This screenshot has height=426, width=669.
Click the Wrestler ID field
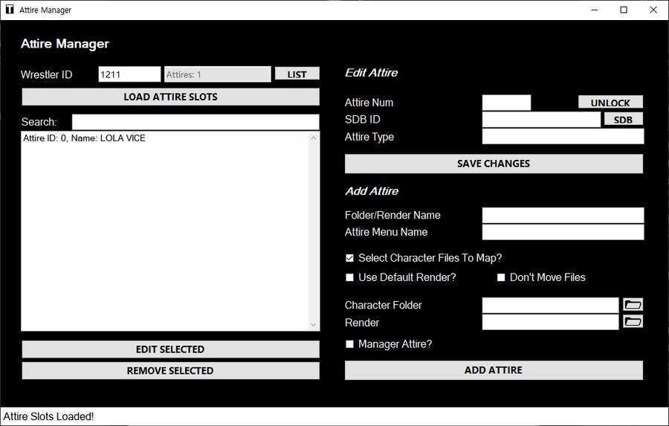pos(129,74)
